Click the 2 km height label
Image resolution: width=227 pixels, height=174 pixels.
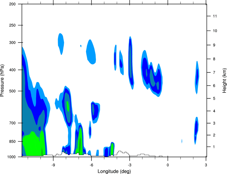[214, 135]
